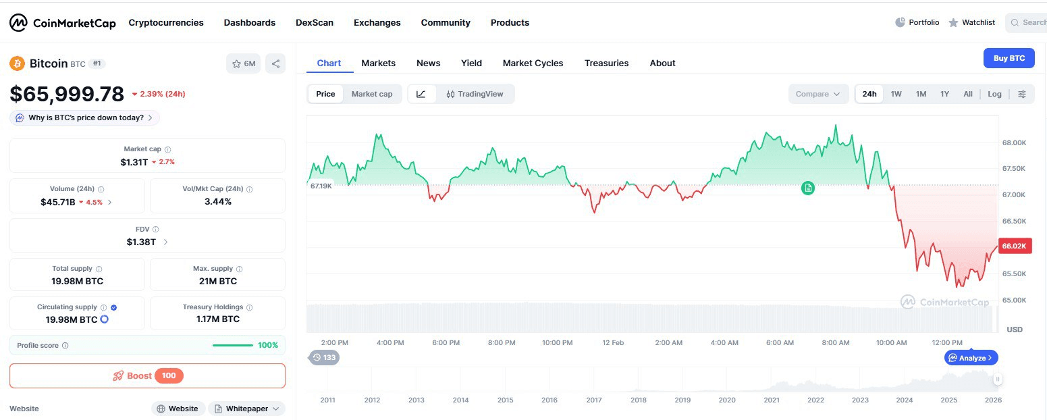1047x420 pixels.
Task: Click the timeline range slider handle
Action: 998,379
